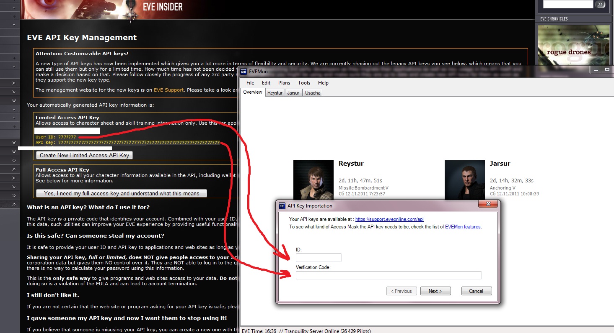Viewport: 614px width, 333px height.
Task: Click the search go button with double arrows
Action: pyautogui.click(x=601, y=4)
